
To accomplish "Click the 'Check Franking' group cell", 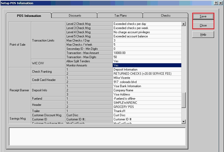I will tap(48, 71).
